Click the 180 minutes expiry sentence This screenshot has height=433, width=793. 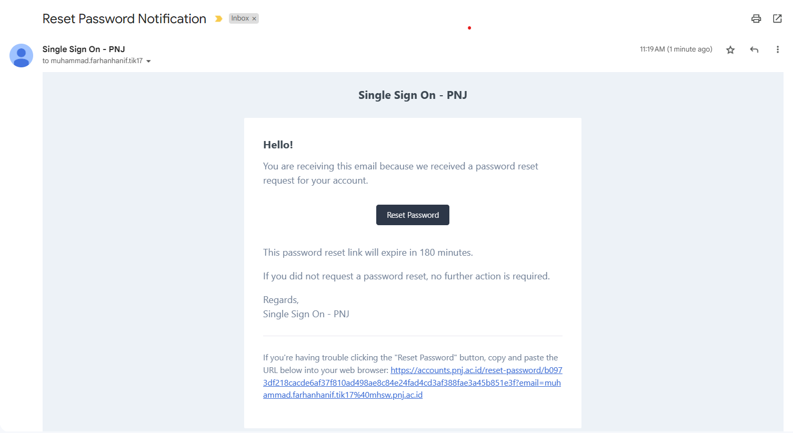click(368, 253)
